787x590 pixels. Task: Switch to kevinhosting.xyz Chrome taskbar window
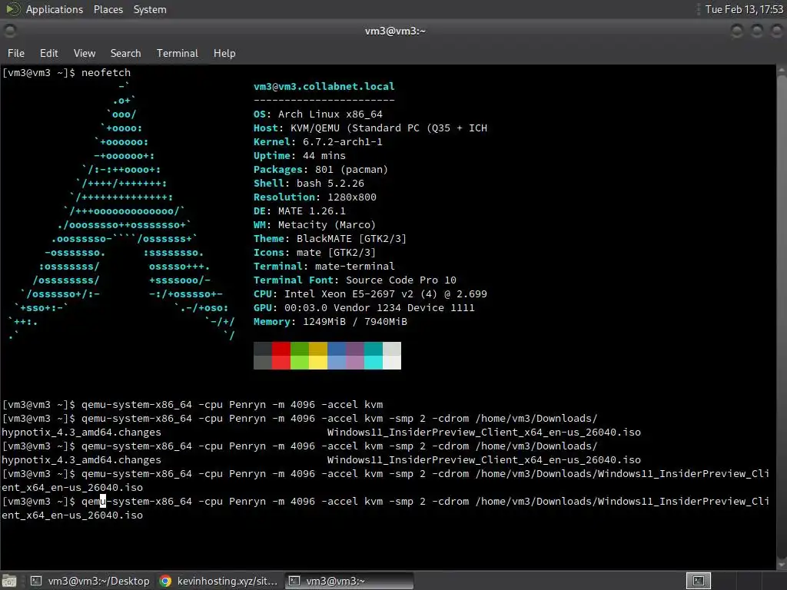tap(218, 581)
